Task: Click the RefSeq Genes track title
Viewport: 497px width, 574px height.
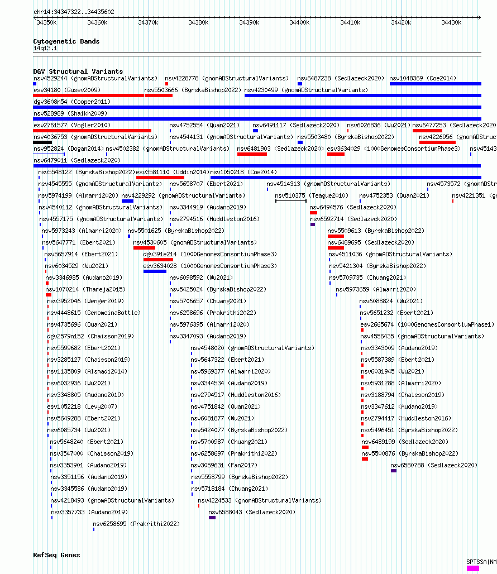Action: tap(56, 555)
